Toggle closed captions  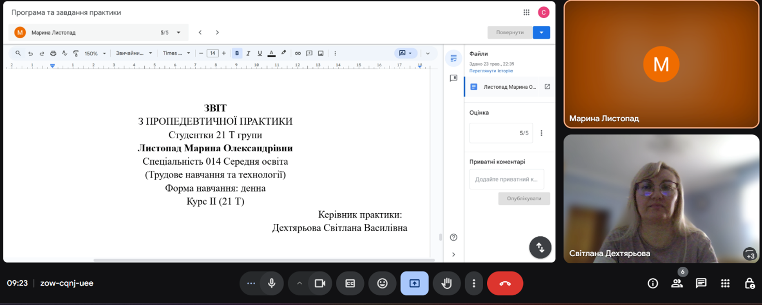pyautogui.click(x=350, y=283)
